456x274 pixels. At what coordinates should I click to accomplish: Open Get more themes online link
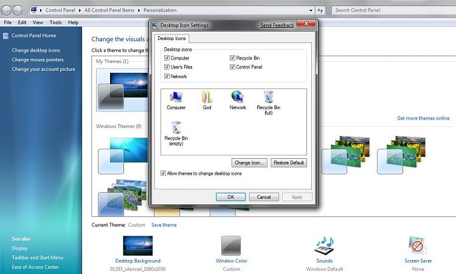click(423, 118)
